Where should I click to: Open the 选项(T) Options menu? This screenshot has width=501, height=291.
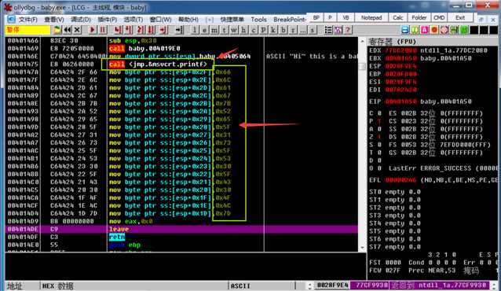click(x=133, y=20)
